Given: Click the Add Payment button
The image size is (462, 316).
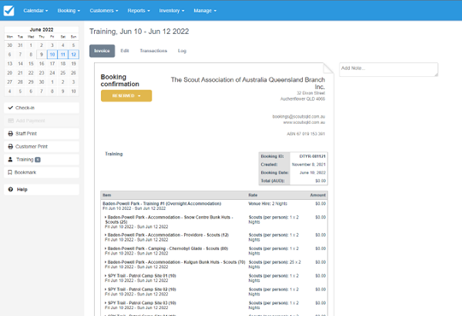Looking at the screenshot, I should (42, 120).
